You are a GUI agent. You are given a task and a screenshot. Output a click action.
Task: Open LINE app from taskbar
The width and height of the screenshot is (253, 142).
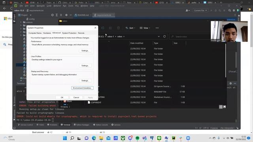[x=159, y=138]
